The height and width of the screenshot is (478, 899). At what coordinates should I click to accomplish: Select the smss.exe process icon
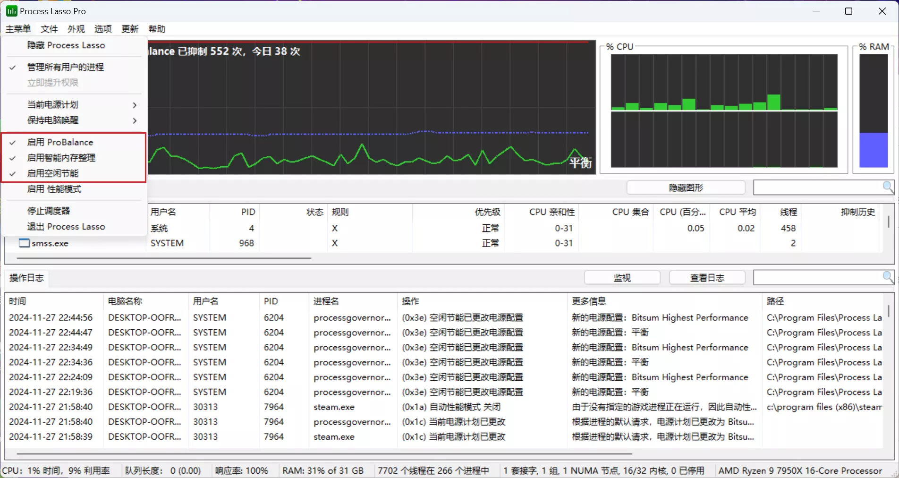click(x=24, y=243)
